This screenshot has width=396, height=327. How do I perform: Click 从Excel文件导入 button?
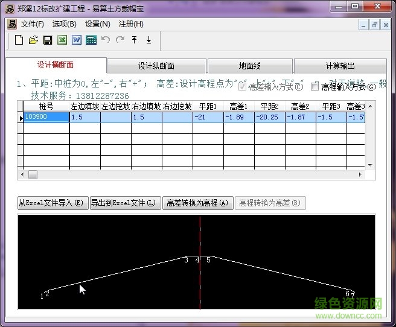click(x=53, y=203)
